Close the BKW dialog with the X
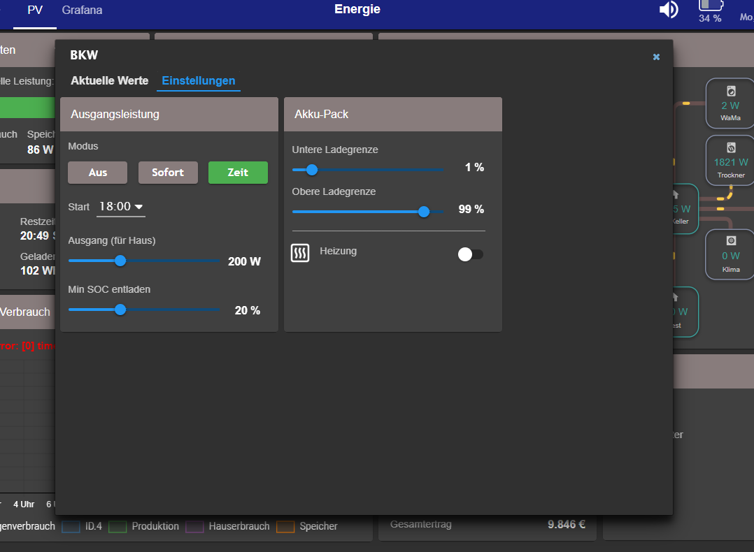This screenshot has height=552, width=754. click(656, 57)
